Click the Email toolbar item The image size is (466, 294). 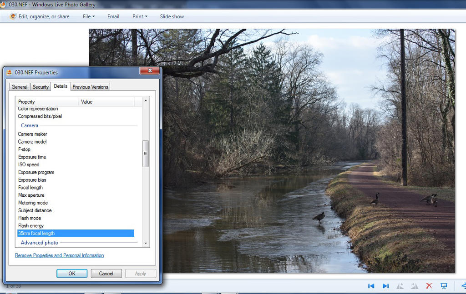[113, 16]
